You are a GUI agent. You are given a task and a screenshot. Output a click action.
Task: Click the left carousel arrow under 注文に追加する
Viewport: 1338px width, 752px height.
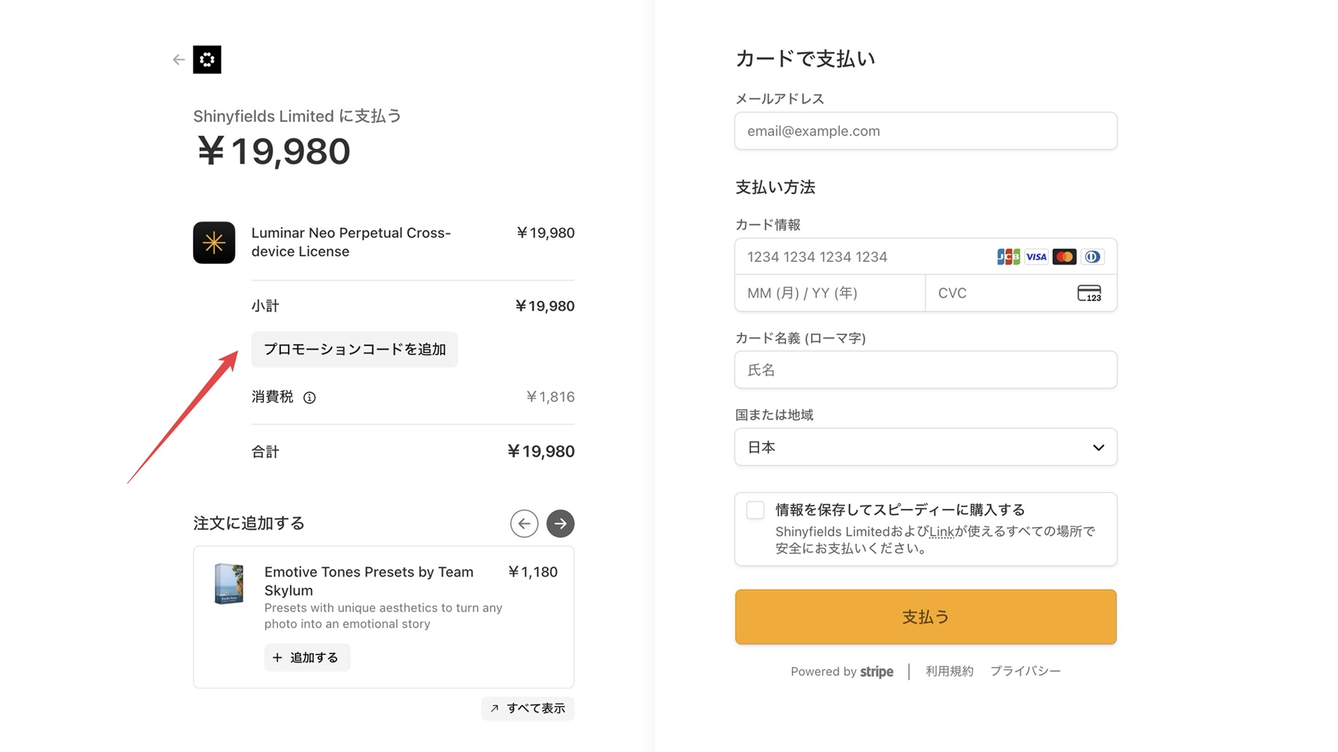tap(524, 523)
